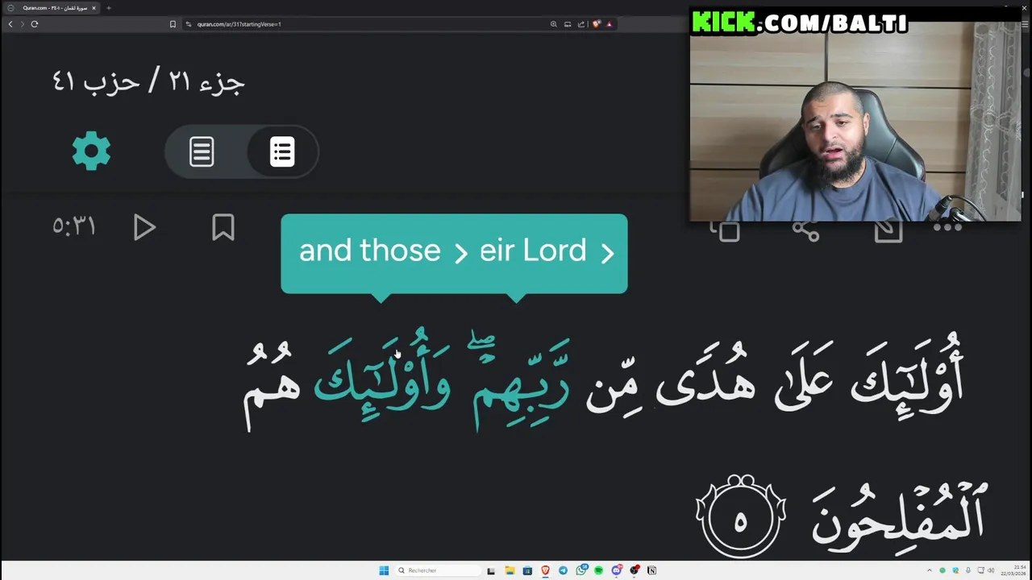The height and width of the screenshot is (580, 1032).
Task: Open the Brave Rewards triangle icon
Action: click(609, 24)
